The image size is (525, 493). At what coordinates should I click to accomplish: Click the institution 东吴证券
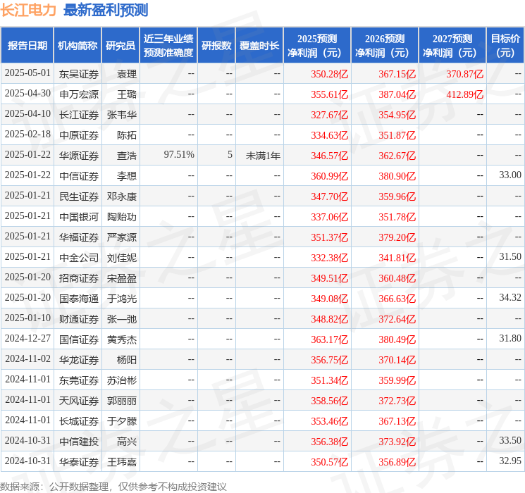coord(79,74)
